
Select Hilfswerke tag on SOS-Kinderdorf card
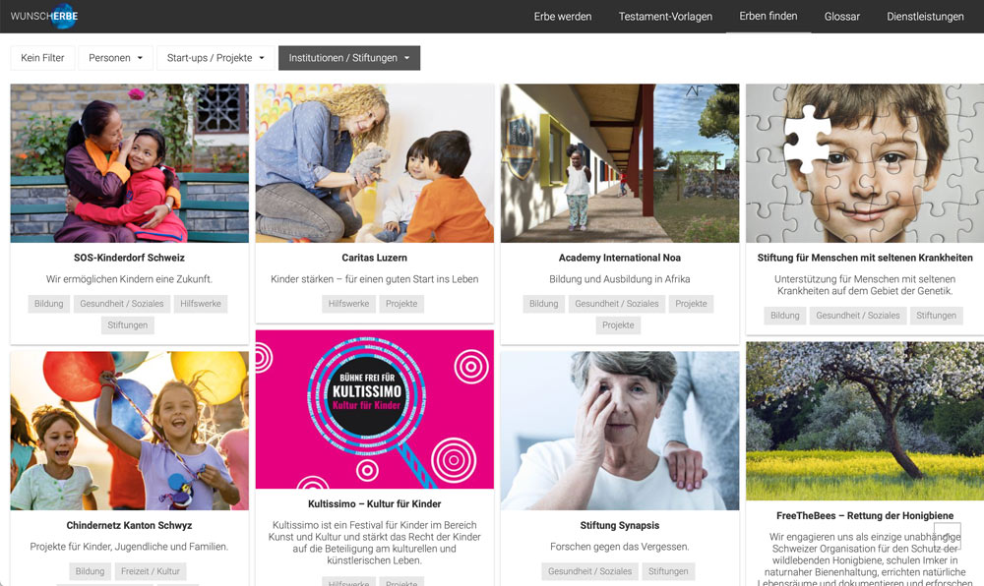point(201,304)
